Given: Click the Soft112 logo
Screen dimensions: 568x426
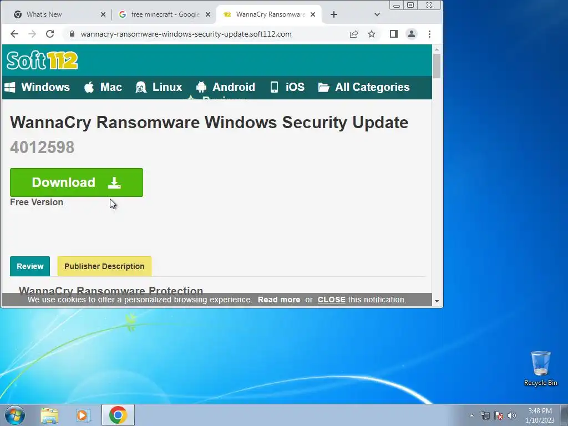Looking at the screenshot, I should [x=42, y=60].
